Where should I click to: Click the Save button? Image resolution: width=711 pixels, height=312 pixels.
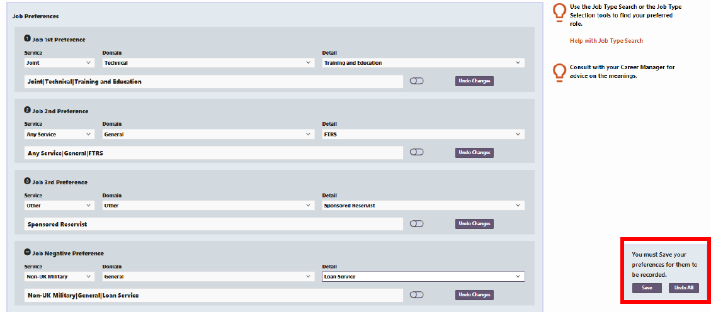(647, 288)
